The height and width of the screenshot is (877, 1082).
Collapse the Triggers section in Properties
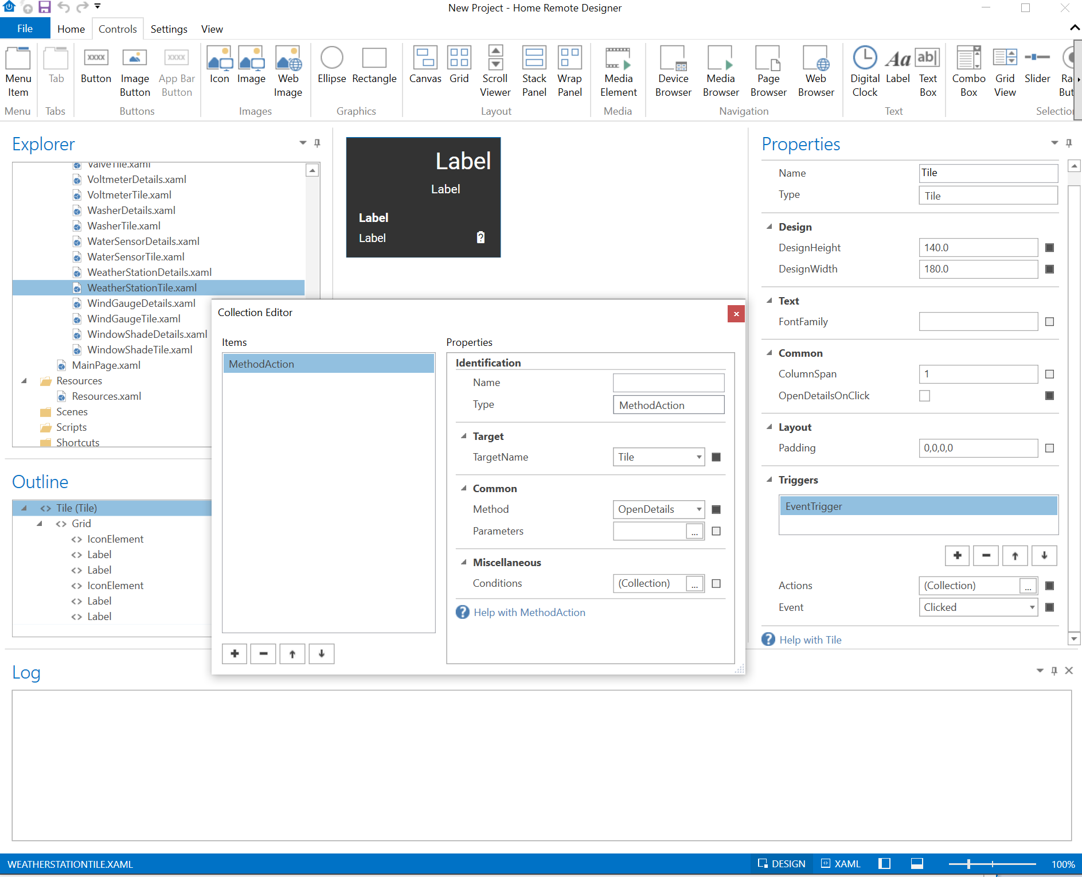click(769, 480)
